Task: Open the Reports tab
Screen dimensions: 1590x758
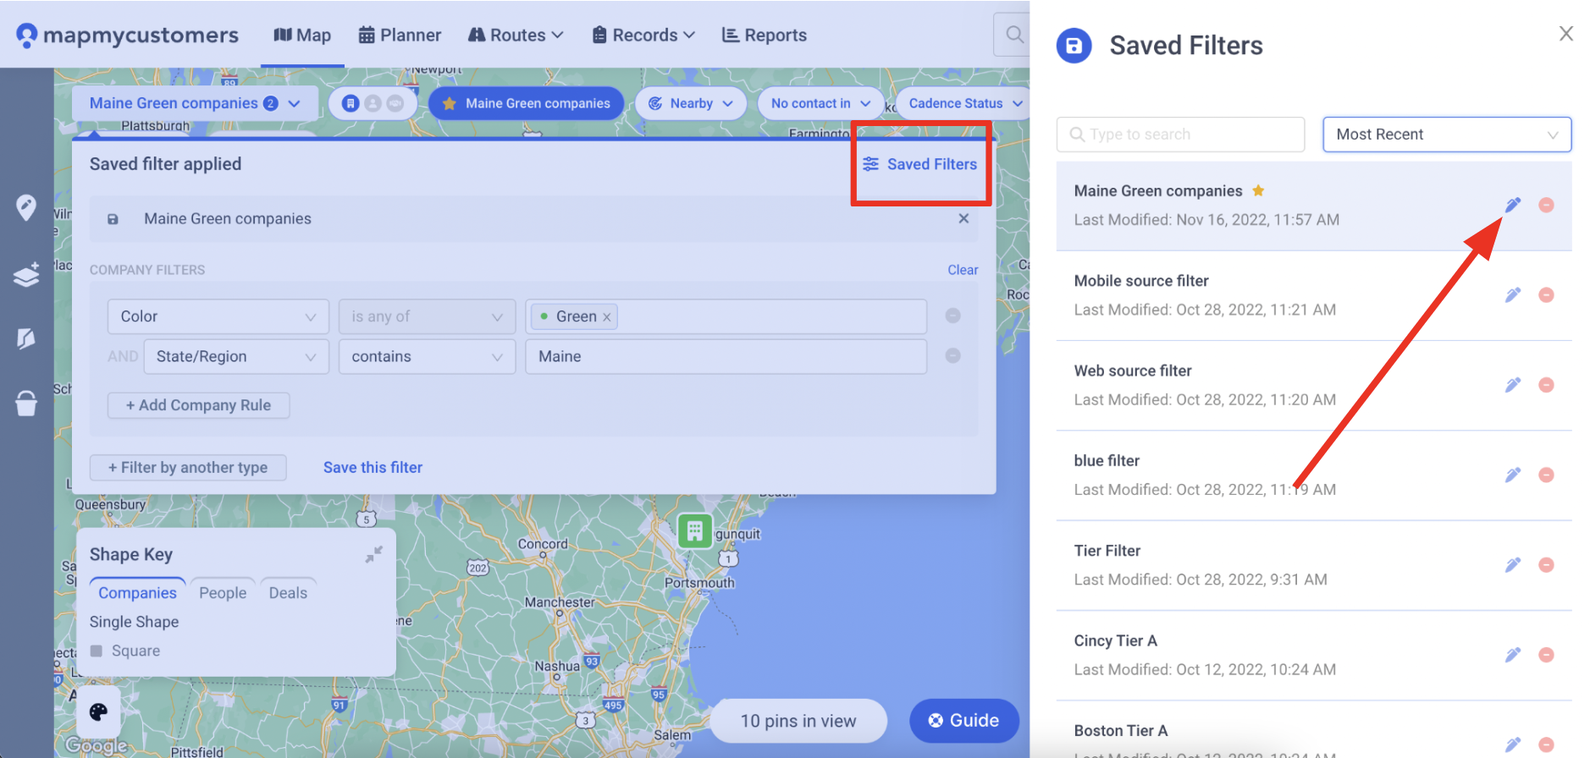Action: [764, 35]
